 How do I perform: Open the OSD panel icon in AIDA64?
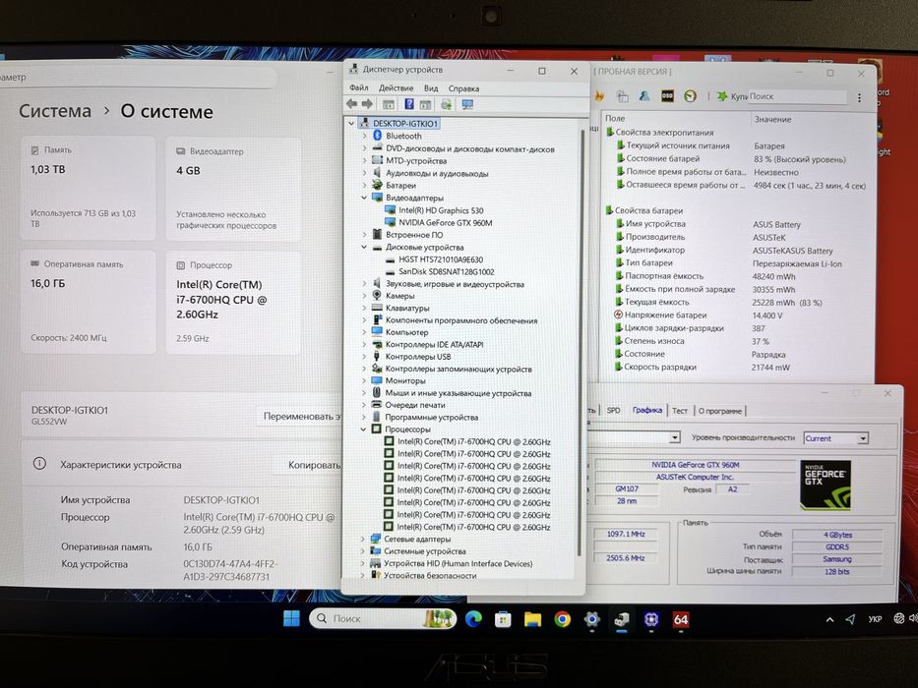667,96
